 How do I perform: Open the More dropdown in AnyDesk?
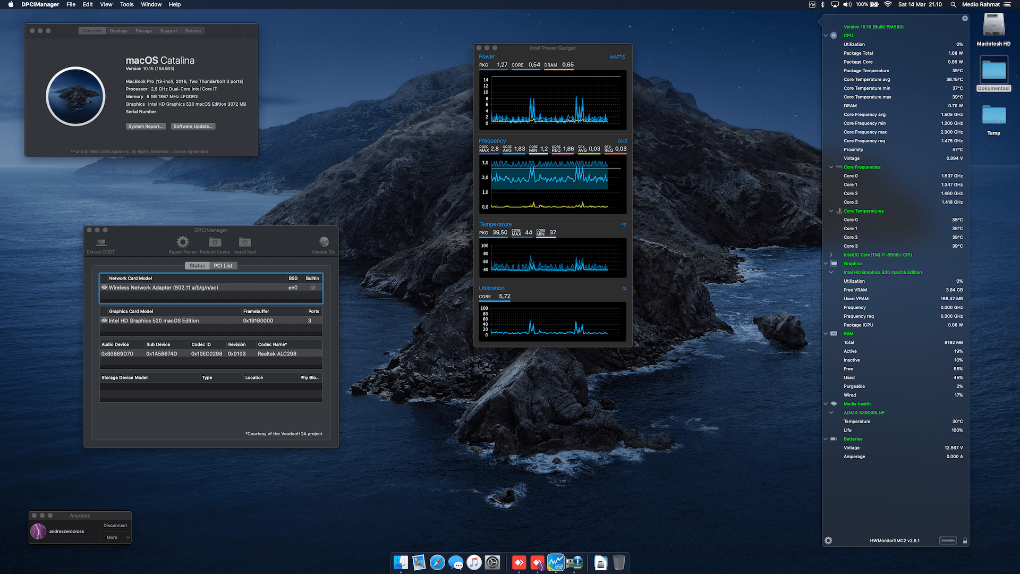[x=115, y=537]
